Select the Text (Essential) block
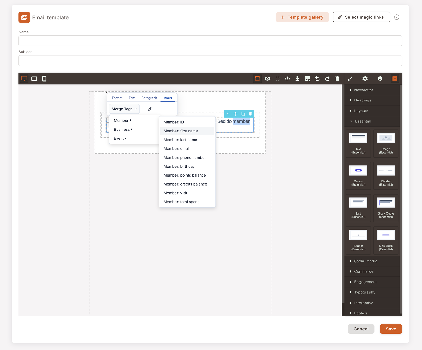The image size is (422, 350). tap(358, 143)
